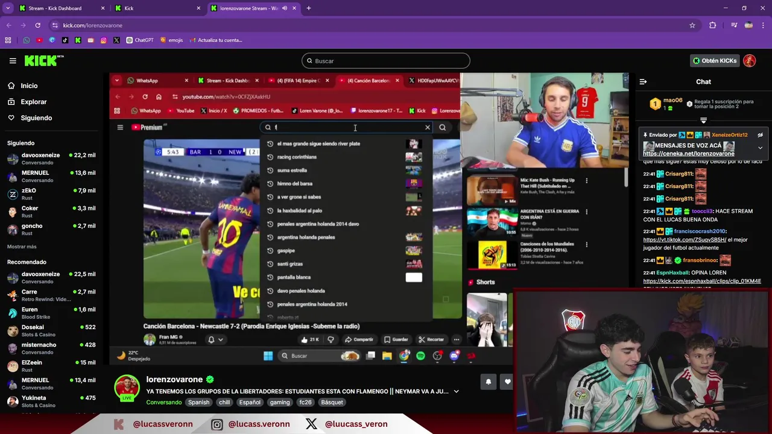The height and width of the screenshot is (434, 772).
Task: Open emojis bookmark
Action: point(171,40)
